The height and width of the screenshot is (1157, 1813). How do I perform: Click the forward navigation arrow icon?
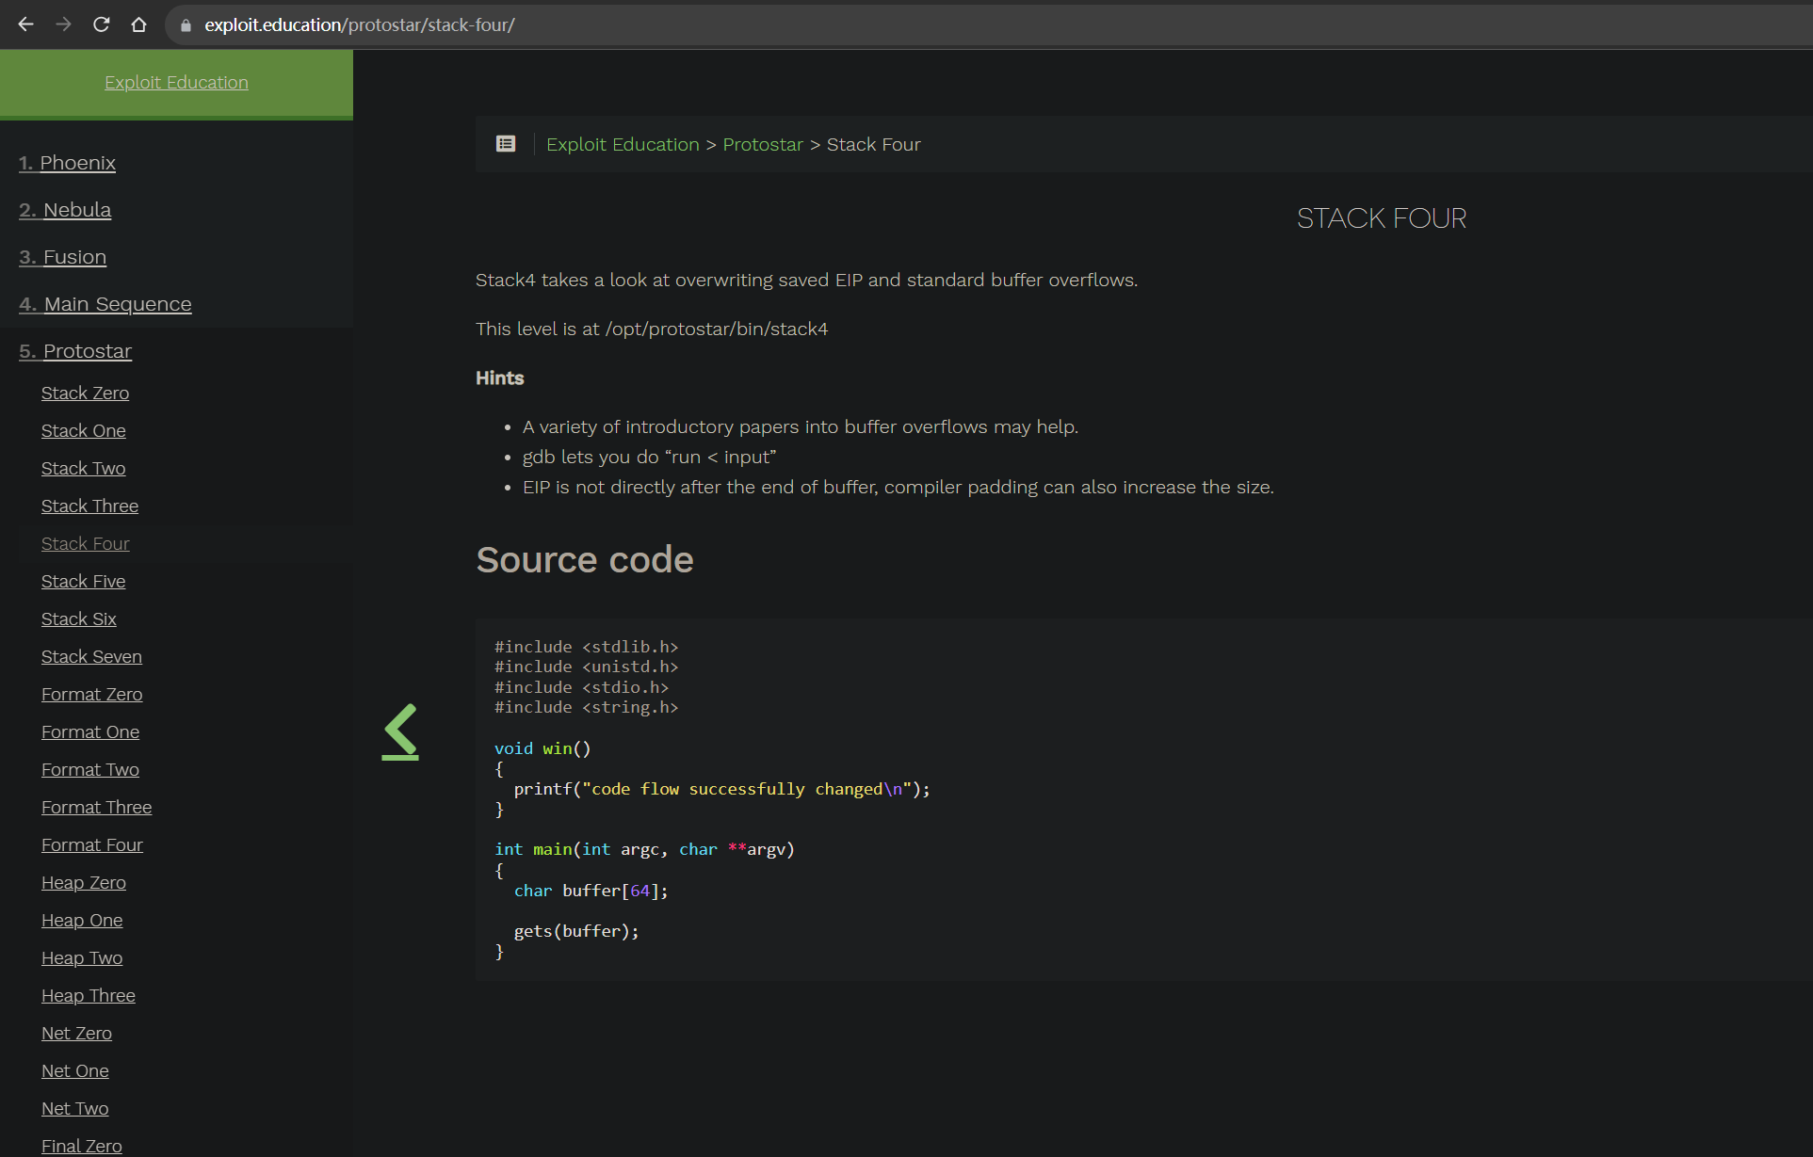(x=62, y=24)
